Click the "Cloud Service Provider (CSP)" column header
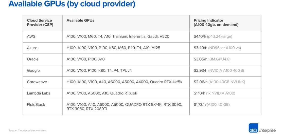This screenshot has width=284, height=134. pyautogui.click(x=40, y=23)
